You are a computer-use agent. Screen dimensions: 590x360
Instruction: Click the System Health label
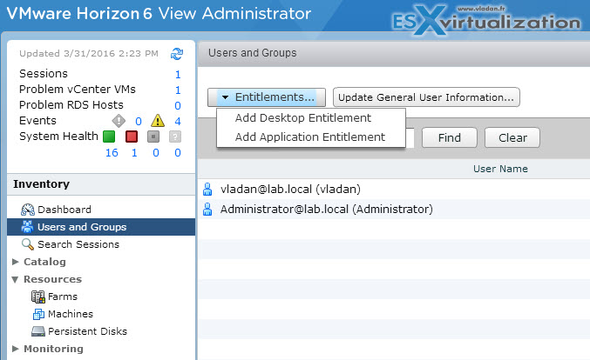(58, 136)
